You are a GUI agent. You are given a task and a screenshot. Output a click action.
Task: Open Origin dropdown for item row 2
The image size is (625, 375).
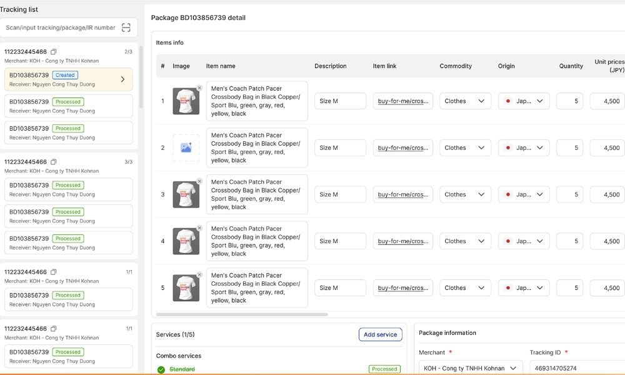tap(524, 147)
